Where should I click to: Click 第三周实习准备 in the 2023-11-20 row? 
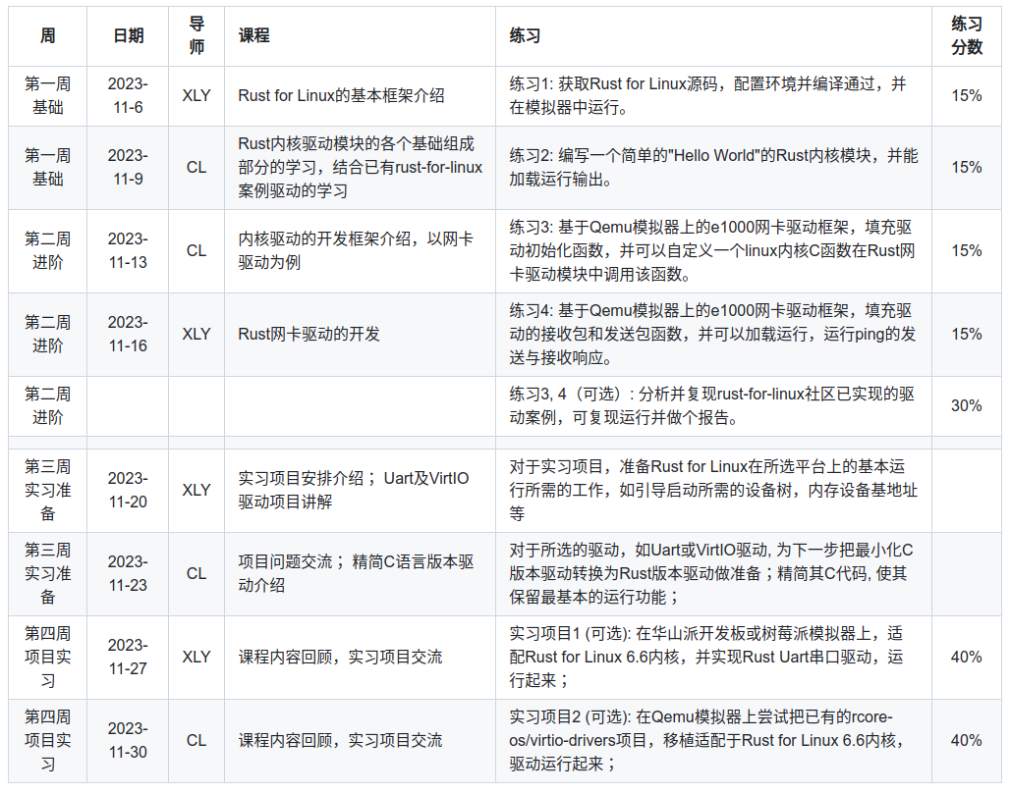[48, 491]
